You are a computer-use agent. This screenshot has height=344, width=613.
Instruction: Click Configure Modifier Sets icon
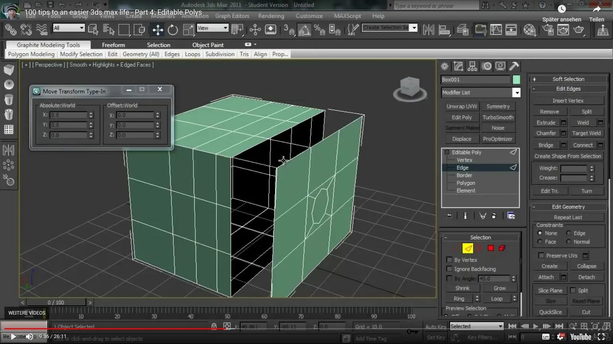click(511, 216)
